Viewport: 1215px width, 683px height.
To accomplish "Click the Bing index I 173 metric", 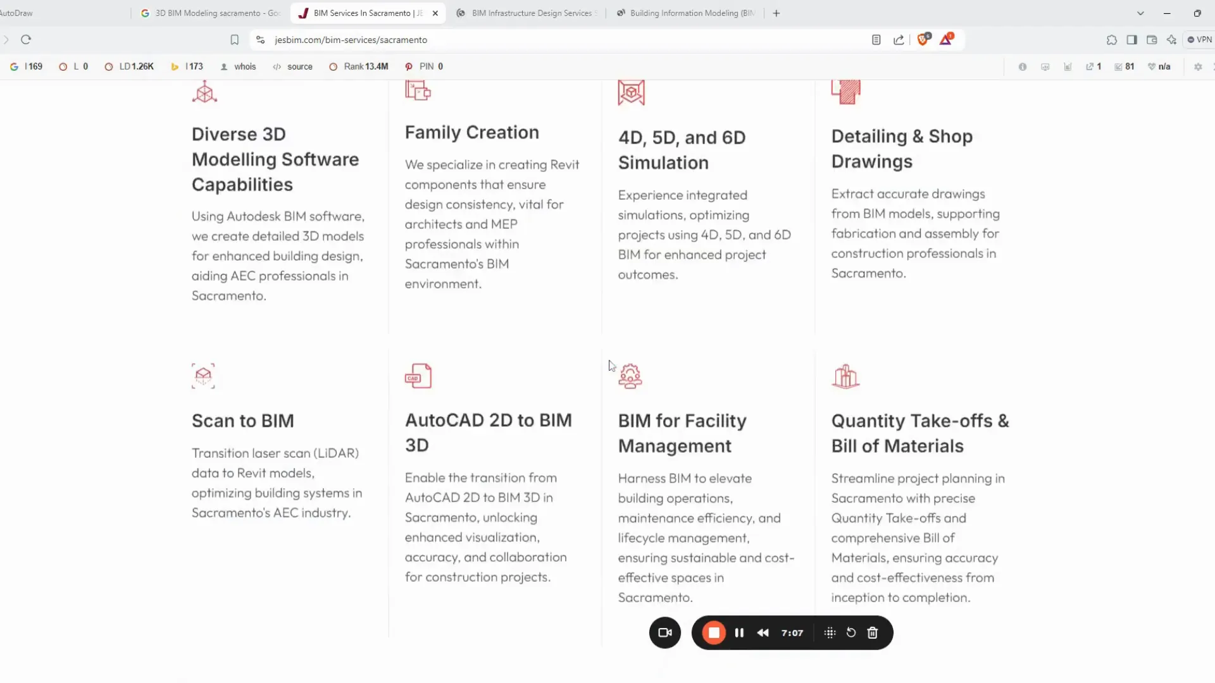I will (187, 66).
